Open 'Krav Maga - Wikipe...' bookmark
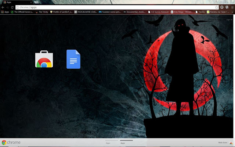This screenshot has width=235, height=147. (182, 12)
